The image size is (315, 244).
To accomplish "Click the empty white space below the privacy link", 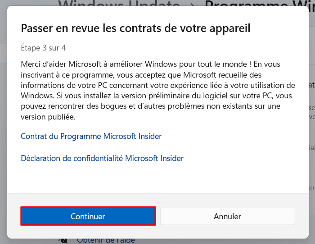I will [157, 178].
